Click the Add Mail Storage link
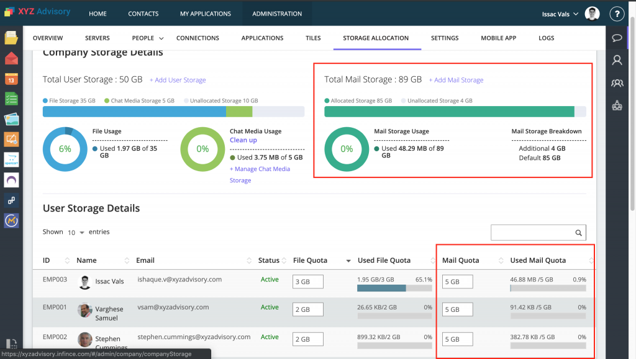This screenshot has height=359, width=636. (x=457, y=79)
